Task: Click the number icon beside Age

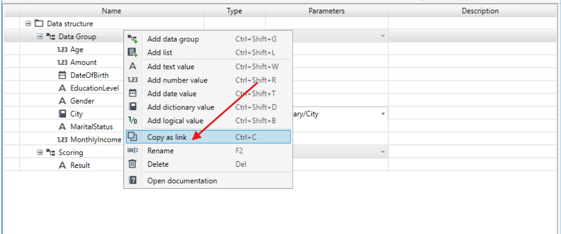Action: point(62,49)
